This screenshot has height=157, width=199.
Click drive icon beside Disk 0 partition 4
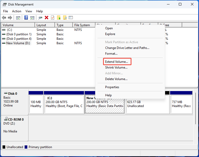4,39
